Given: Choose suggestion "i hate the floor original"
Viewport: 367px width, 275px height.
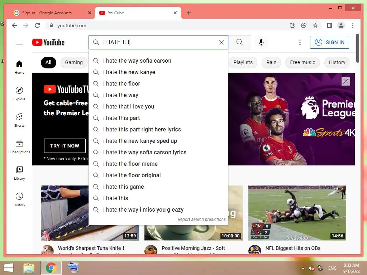Looking at the screenshot, I should 158,175.
